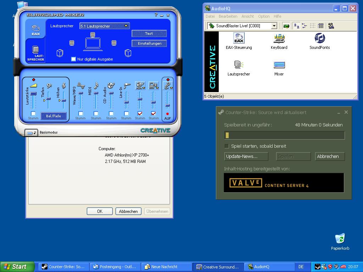Screen dimensions: 363x272
Task: Open EAX-Steuerung in AudioHQ
Action: coord(239,41)
